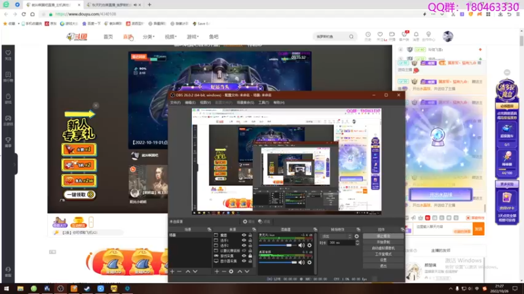Click the orange 发送 chat button
Viewport: 524px width, 294px height.
(479, 229)
